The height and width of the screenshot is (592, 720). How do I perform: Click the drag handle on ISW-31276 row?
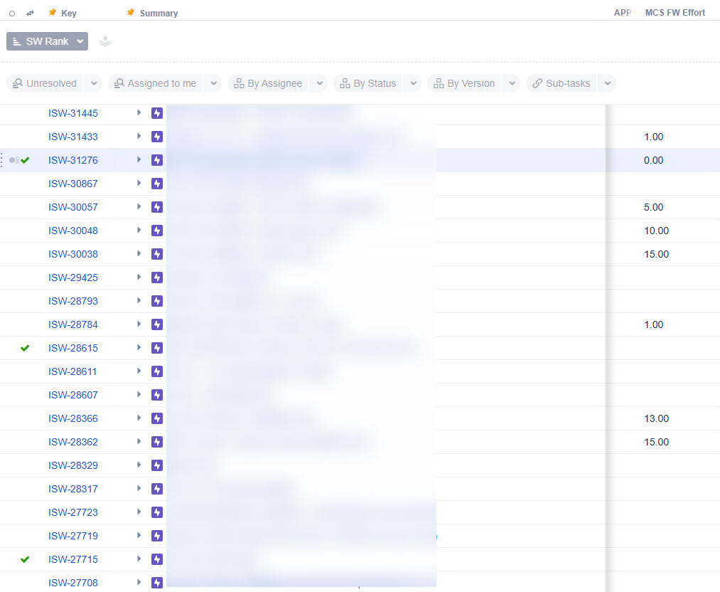coord(2,160)
